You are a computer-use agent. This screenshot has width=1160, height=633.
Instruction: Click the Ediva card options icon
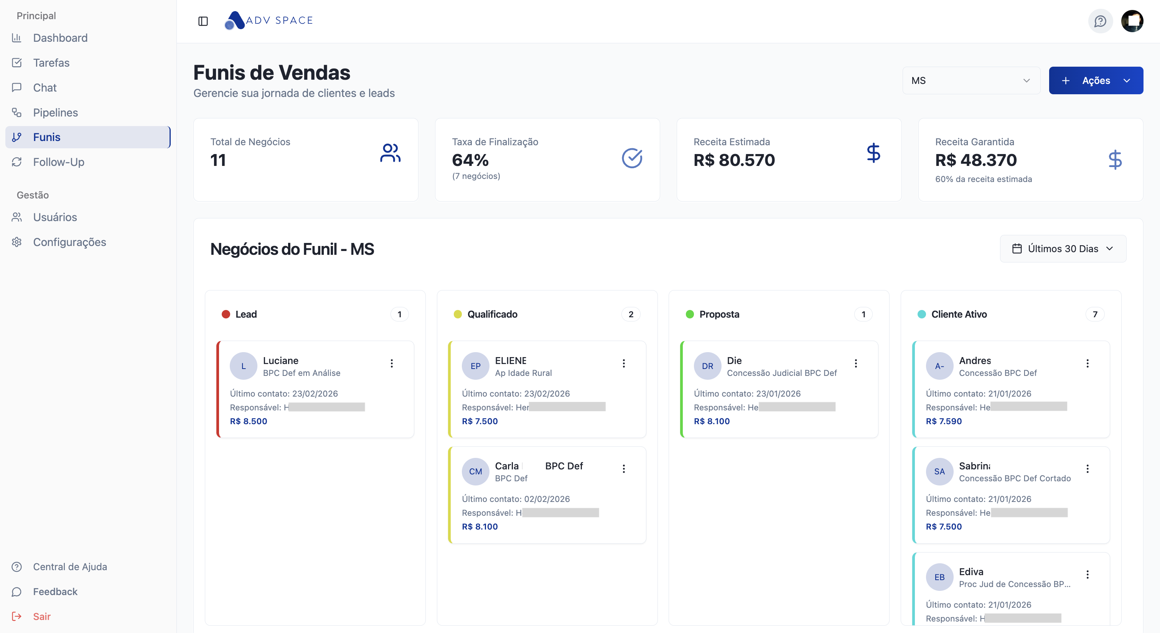1087,574
